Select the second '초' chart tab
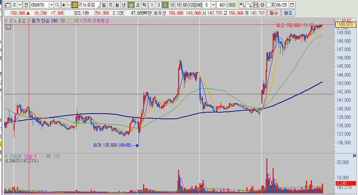358x195 pixels. [138, 5]
